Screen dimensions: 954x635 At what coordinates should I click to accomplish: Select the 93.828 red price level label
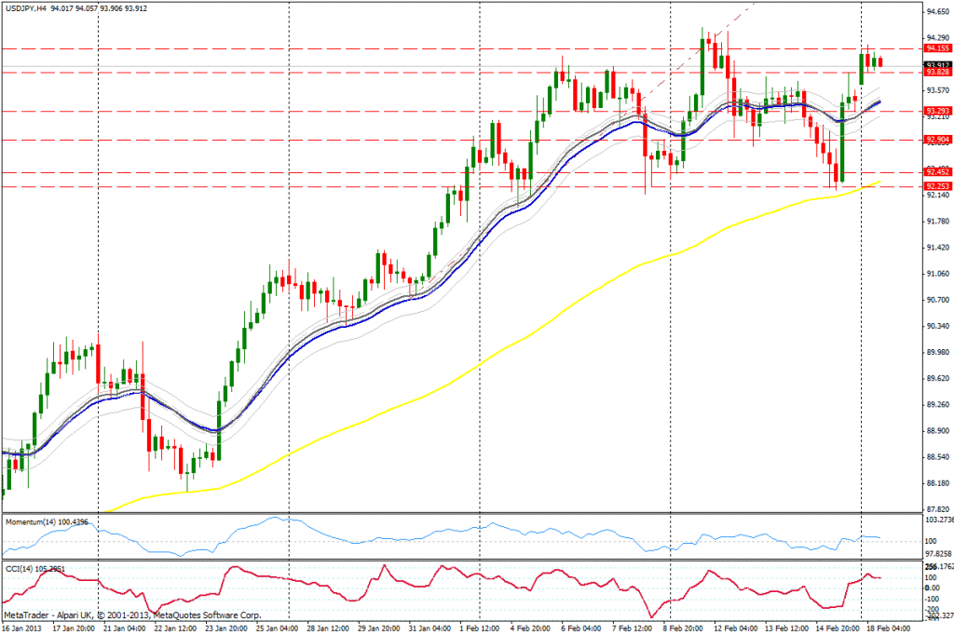coord(936,72)
